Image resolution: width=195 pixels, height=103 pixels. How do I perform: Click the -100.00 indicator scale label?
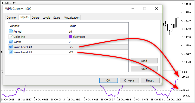tap(186, 96)
